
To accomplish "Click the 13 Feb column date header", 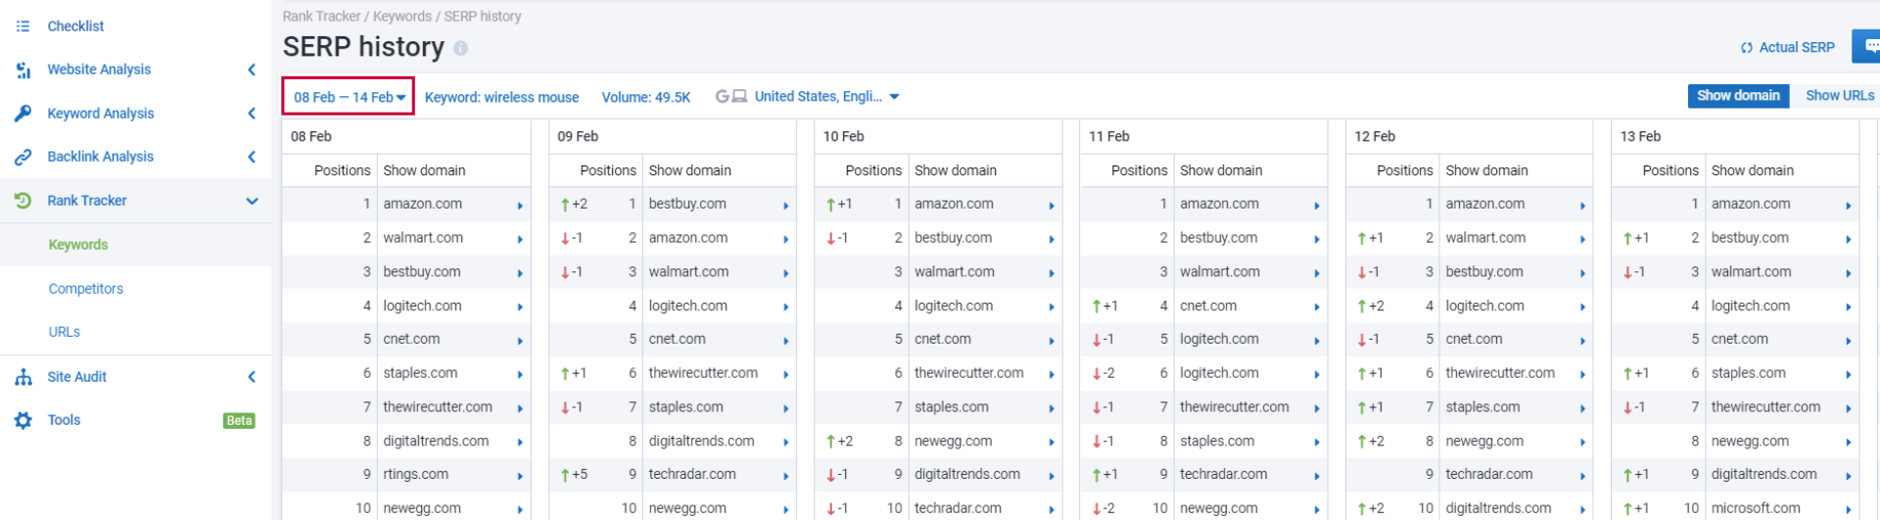I will coord(1640,137).
